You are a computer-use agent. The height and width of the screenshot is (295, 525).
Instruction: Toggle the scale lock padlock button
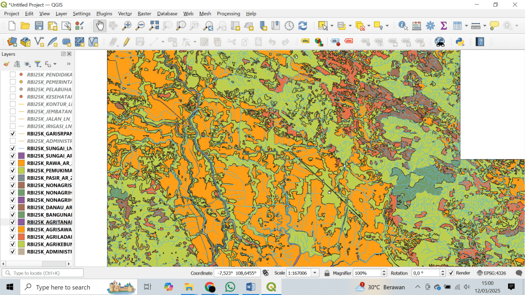tap(327, 273)
